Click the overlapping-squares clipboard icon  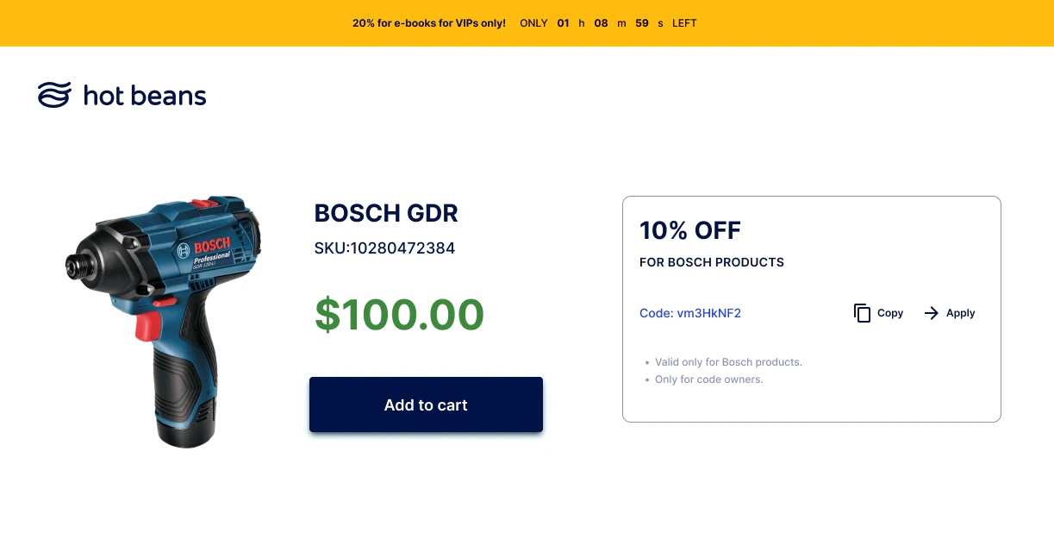click(863, 313)
